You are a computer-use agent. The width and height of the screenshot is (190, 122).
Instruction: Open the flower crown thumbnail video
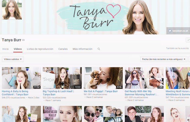[21, 114]
